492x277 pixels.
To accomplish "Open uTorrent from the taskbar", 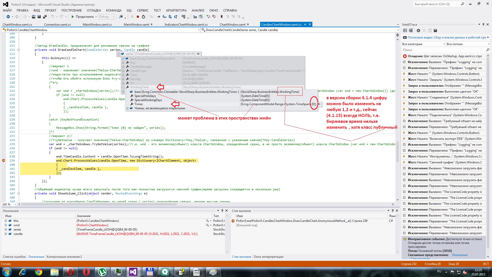I will [x=102, y=272].
